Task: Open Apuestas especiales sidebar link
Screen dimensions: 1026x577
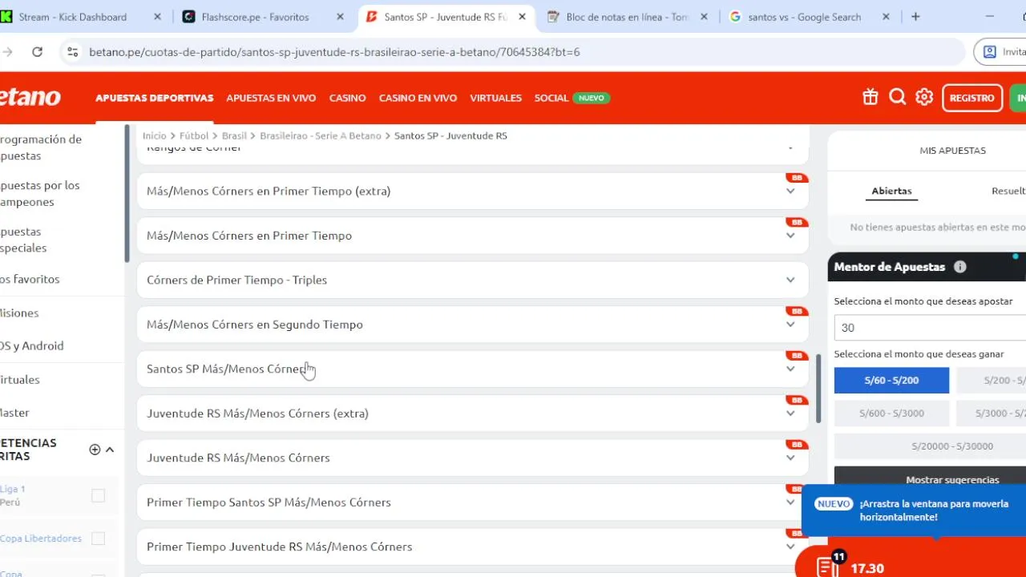Action: 23,240
